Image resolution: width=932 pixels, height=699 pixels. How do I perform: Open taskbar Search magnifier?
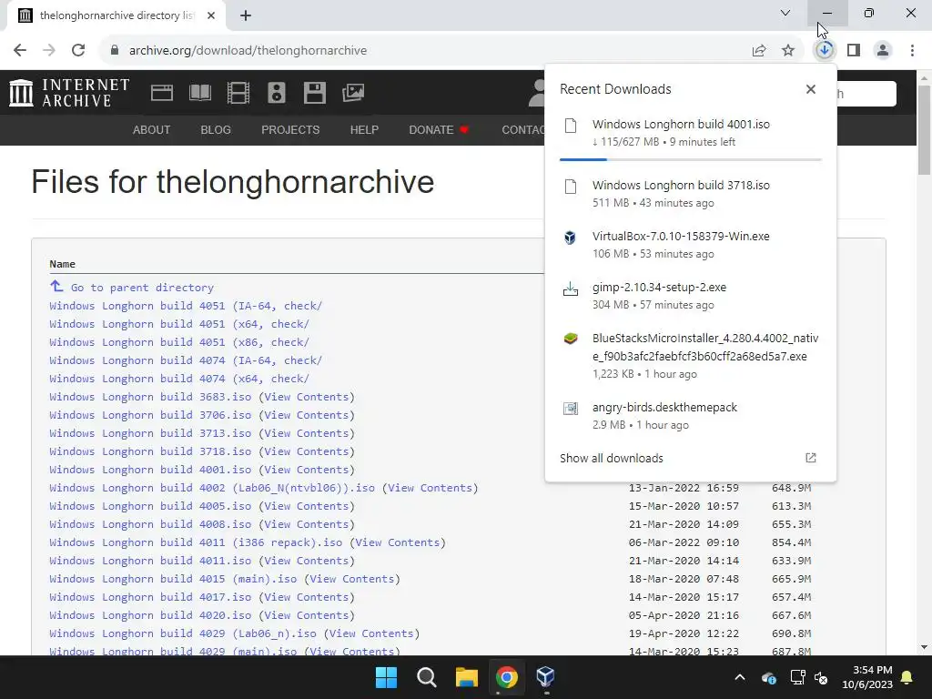(x=426, y=677)
